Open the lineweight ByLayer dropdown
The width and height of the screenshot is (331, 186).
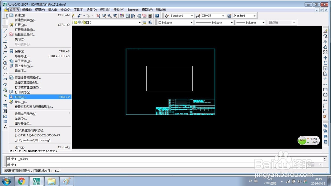coord(263,23)
